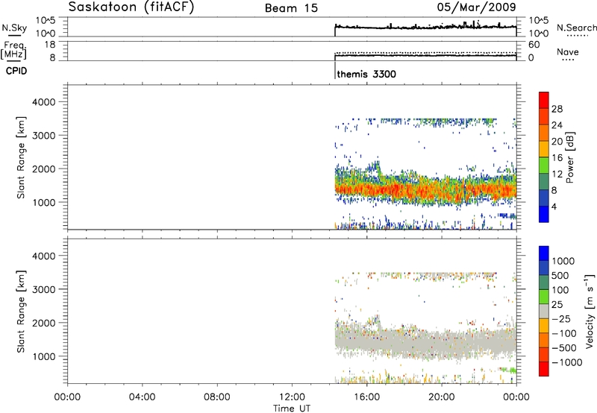The height and width of the screenshot is (413, 597).
Task: Click the CPID label
Action: click(16, 71)
